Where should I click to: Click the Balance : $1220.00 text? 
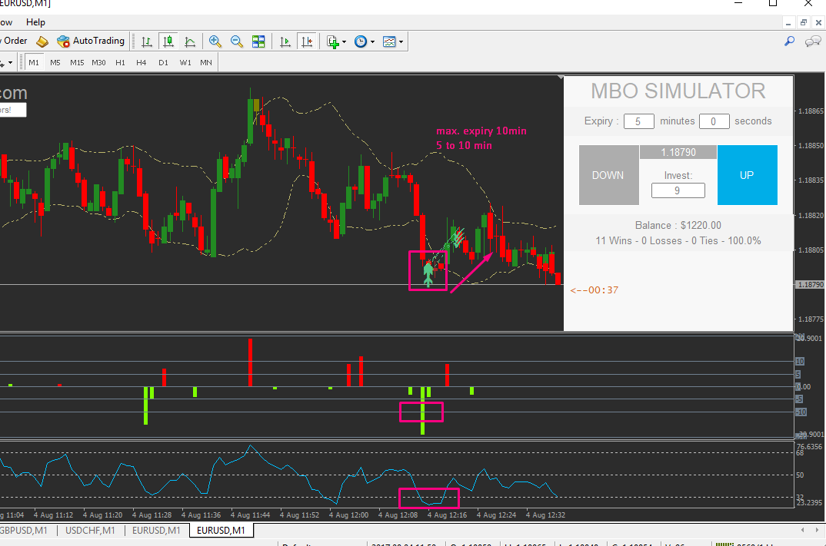tap(678, 225)
